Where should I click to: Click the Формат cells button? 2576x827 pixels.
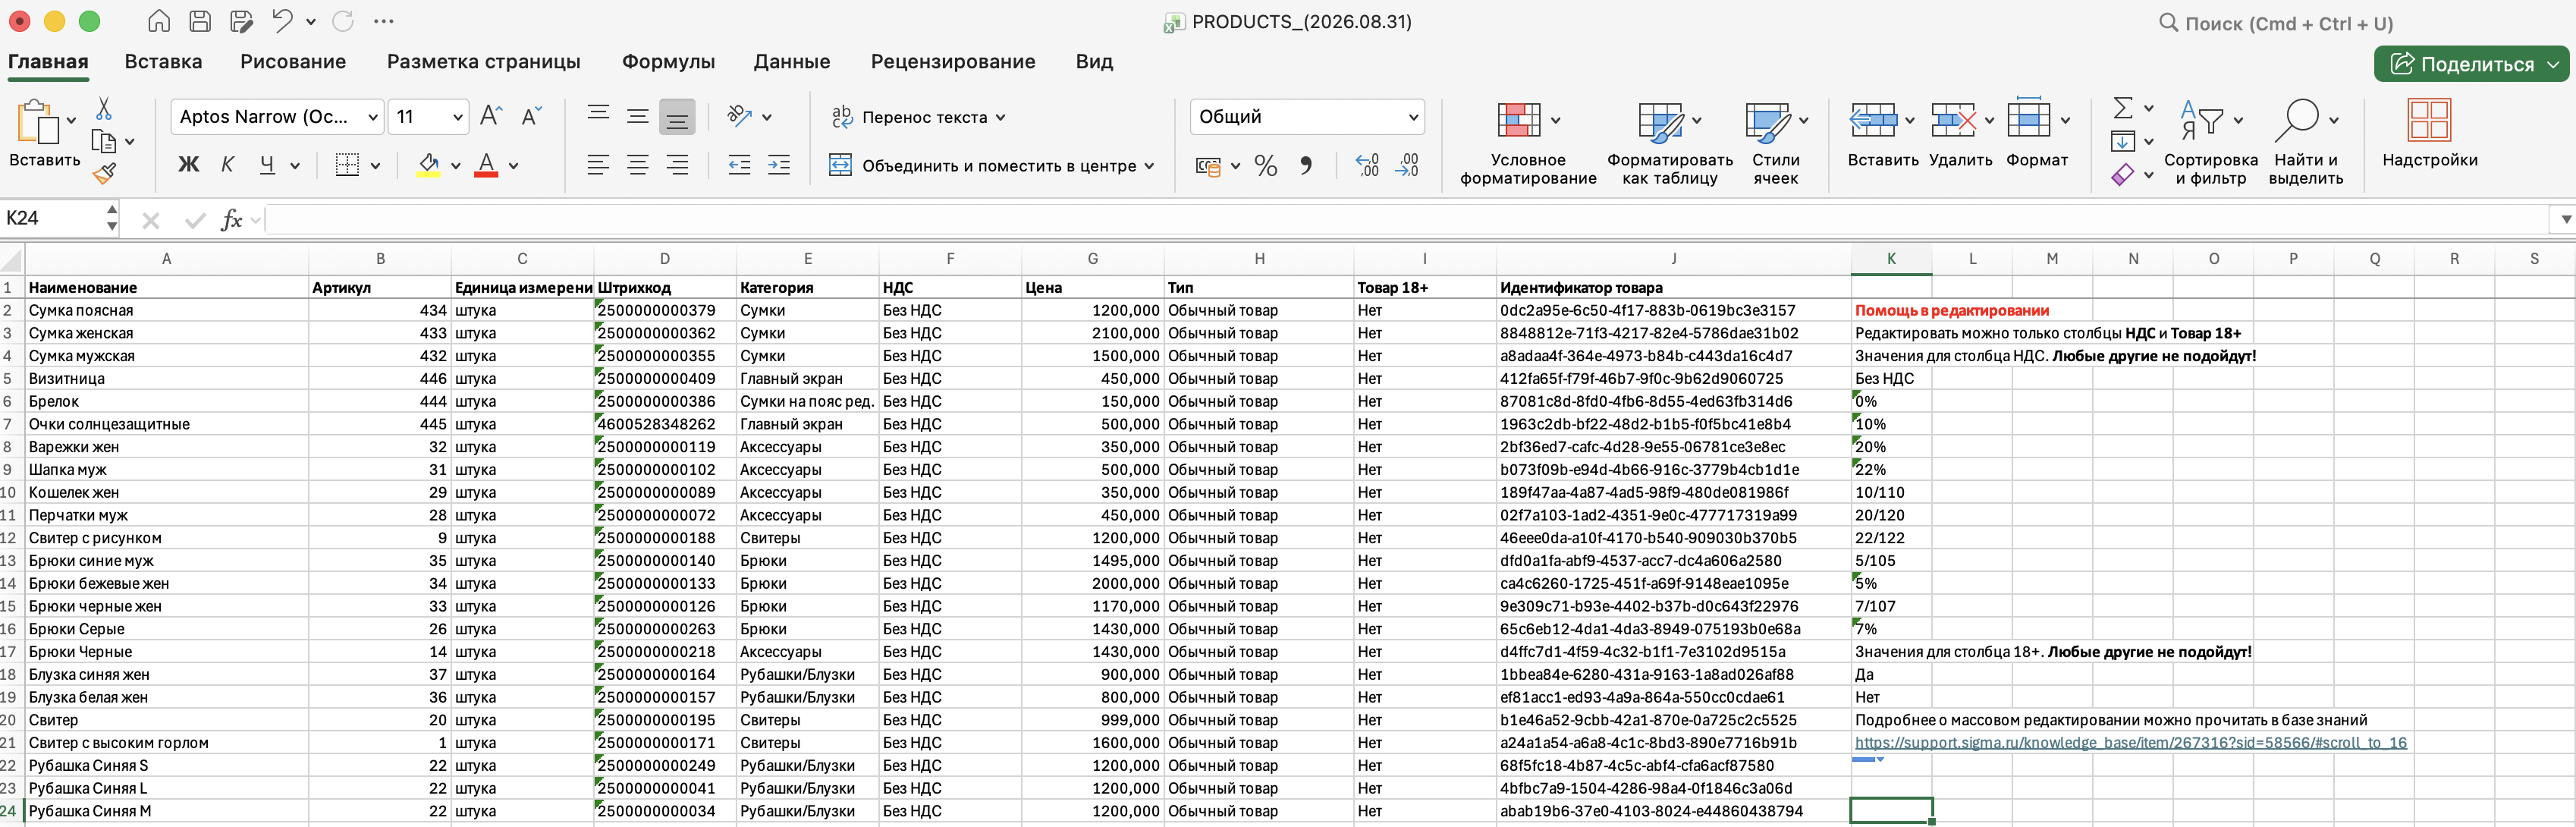[x=2037, y=133]
